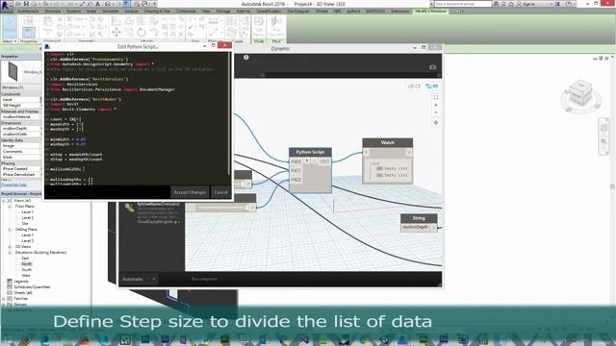
Task: Add an input with Python node plus button
Action: coord(307,161)
